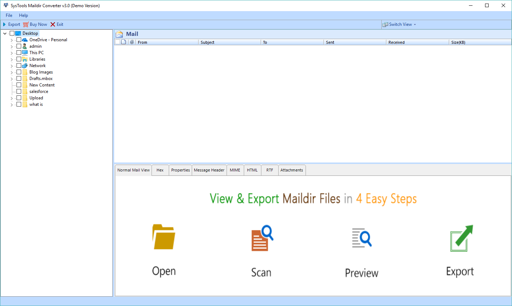Click the Drafts.mbox folder icon

pyautogui.click(x=25, y=79)
